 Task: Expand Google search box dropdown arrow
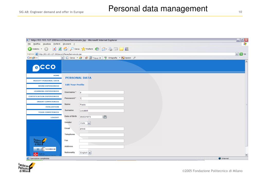point(62,58)
